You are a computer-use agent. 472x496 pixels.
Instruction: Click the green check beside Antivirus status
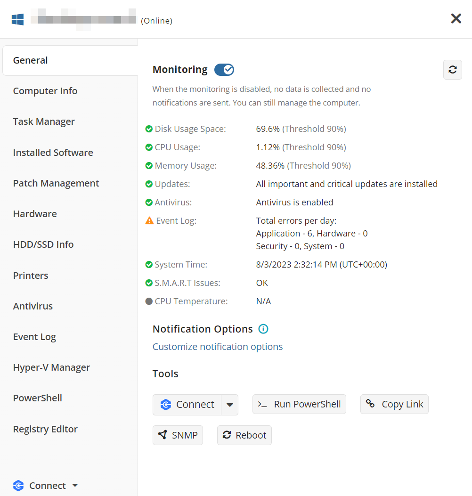(149, 203)
